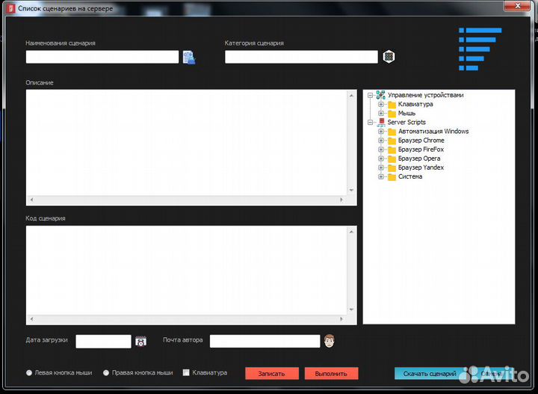Screen dimensions: 538x394
Task: Click the scenario name document icon
Action: pos(189,57)
